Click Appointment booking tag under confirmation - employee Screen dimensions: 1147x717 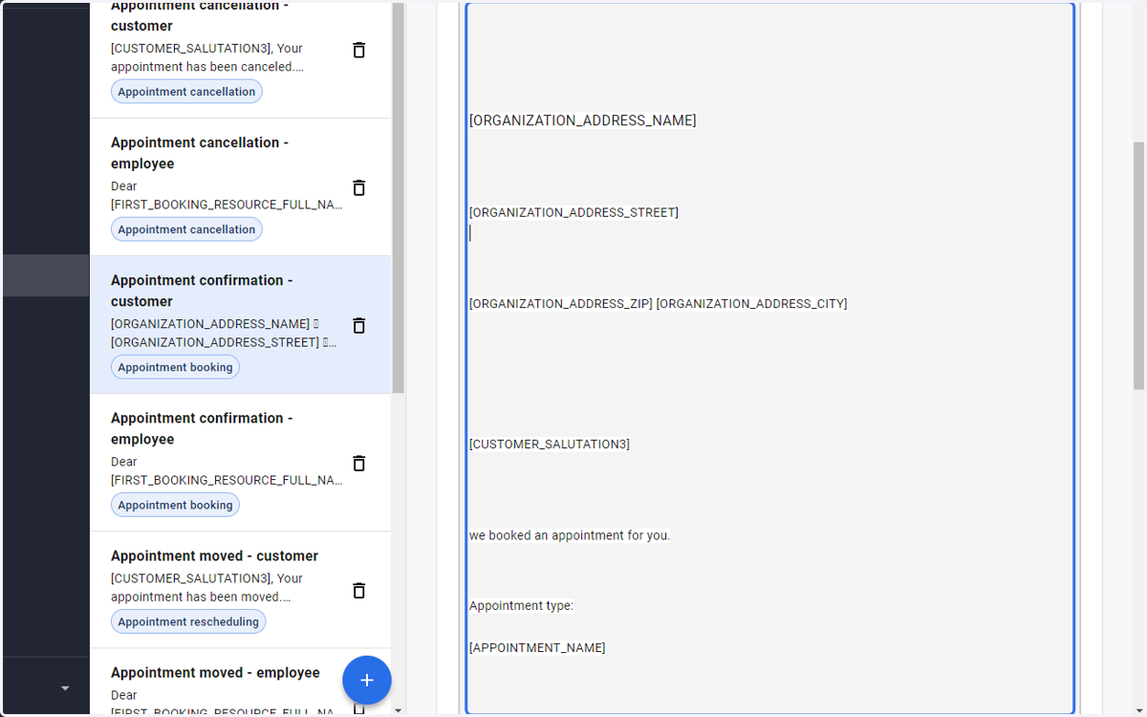tap(175, 505)
